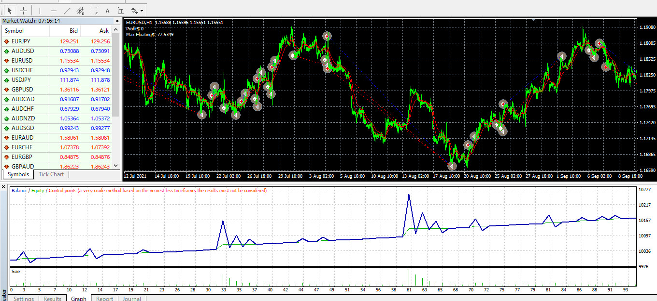657x301 pixels.
Task: Select the text label tool
Action: (121, 10)
